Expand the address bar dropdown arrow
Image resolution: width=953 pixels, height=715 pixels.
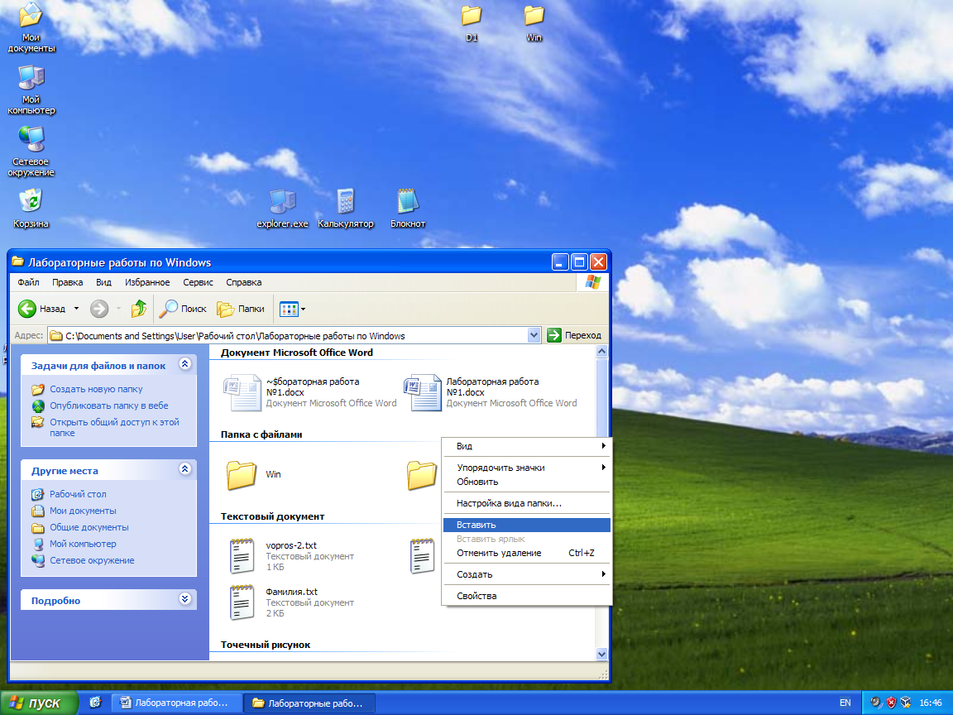[x=534, y=335]
